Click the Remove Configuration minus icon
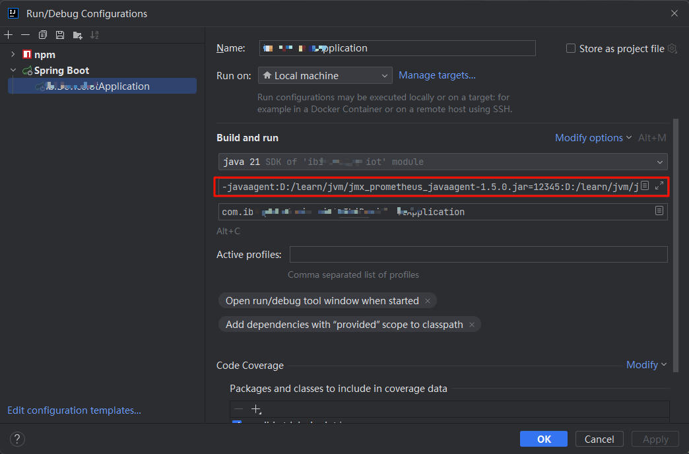 [25, 34]
